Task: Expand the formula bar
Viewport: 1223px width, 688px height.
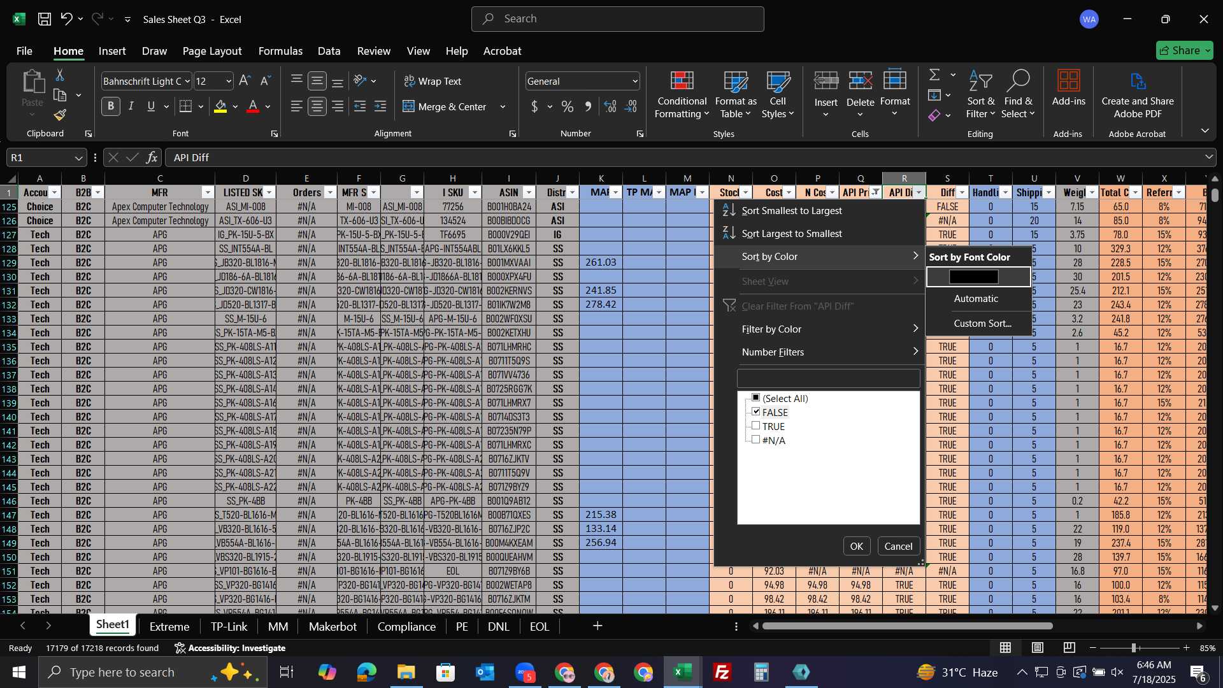Action: click(1209, 157)
